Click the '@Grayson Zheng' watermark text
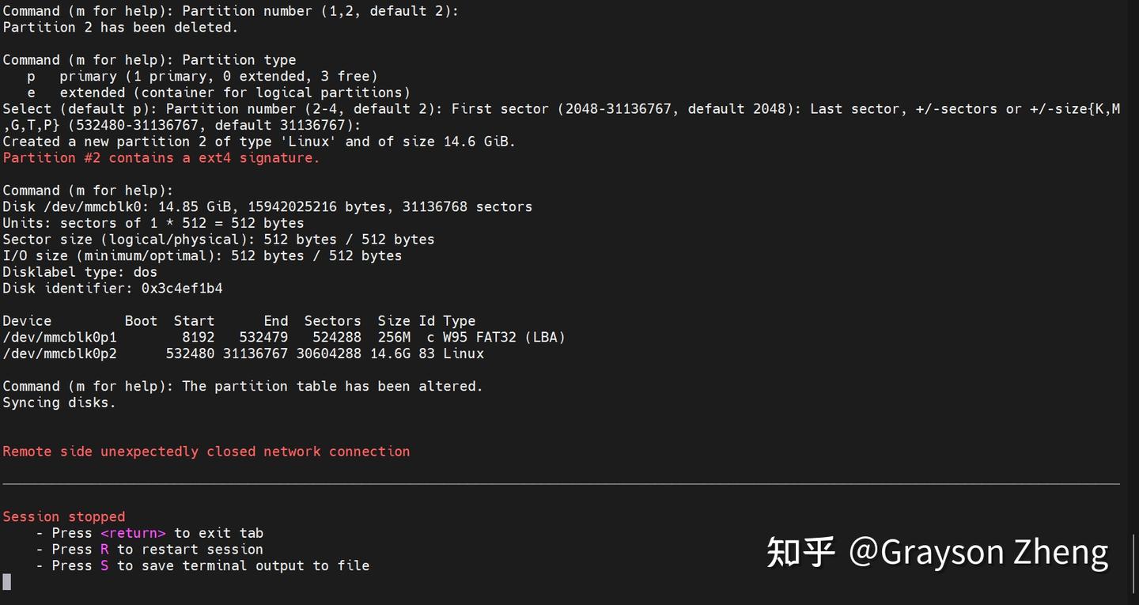Viewport: 1139px width, 605px height. [978, 552]
